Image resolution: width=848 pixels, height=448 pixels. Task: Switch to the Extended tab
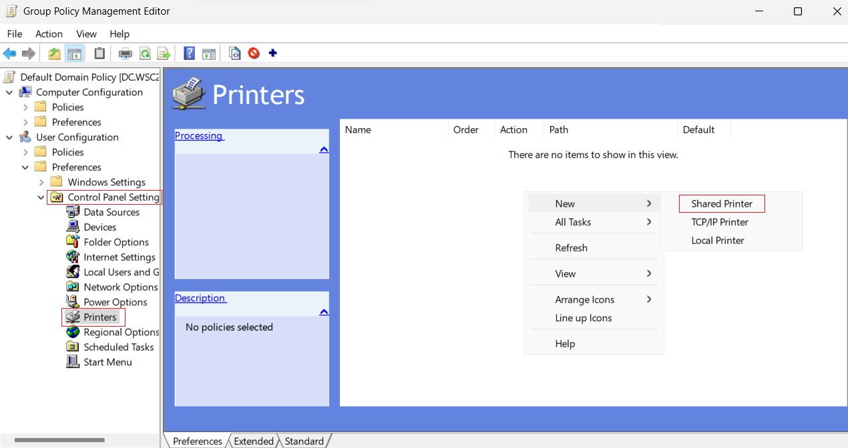[254, 441]
